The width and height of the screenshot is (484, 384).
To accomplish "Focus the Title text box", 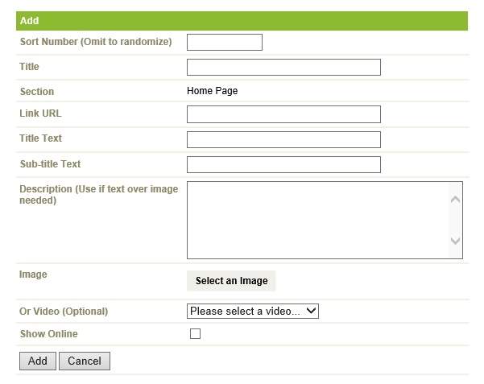I will (283, 68).
